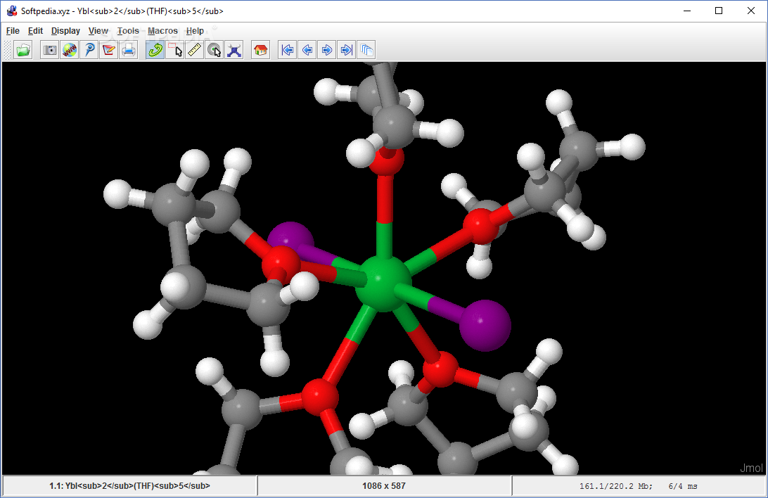This screenshot has height=498, width=768.
Task: Jump to last frame
Action: click(346, 50)
